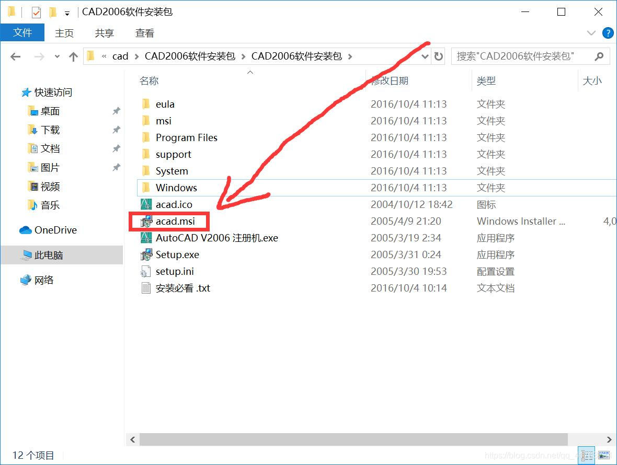Click the pin icon next to 图片
The height and width of the screenshot is (465, 617).
coord(116,167)
